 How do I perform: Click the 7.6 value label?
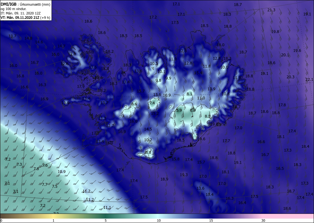[x=45, y=165]
